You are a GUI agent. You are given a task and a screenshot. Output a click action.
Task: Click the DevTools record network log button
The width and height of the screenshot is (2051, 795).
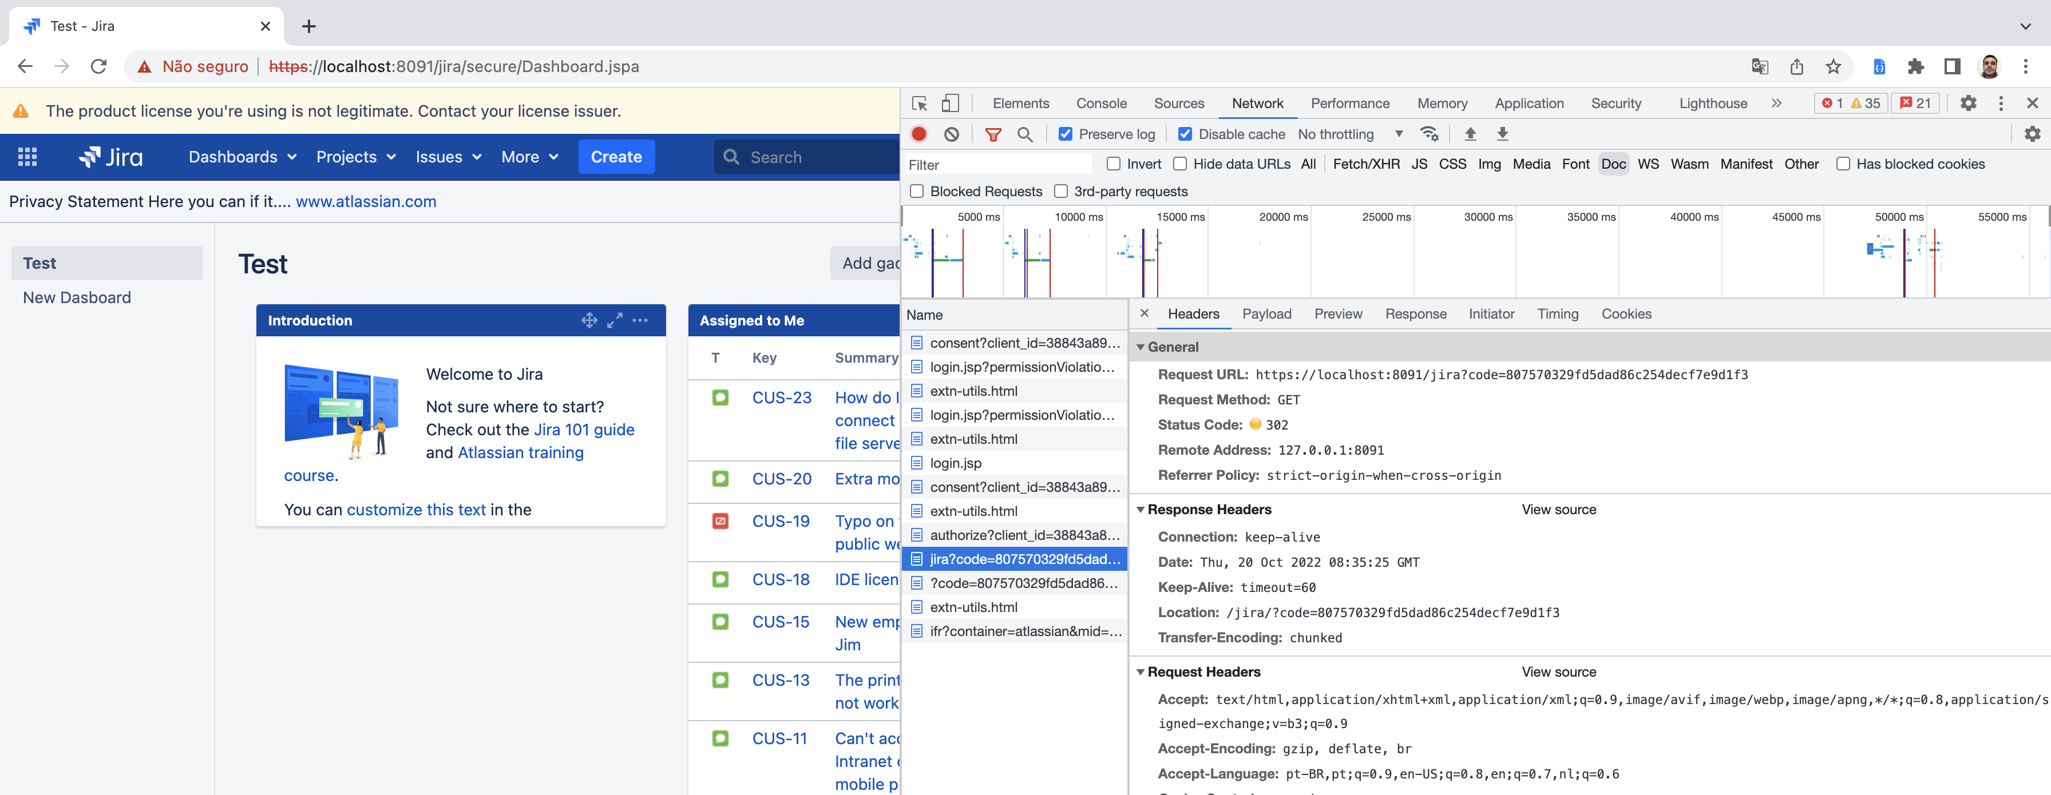point(919,134)
